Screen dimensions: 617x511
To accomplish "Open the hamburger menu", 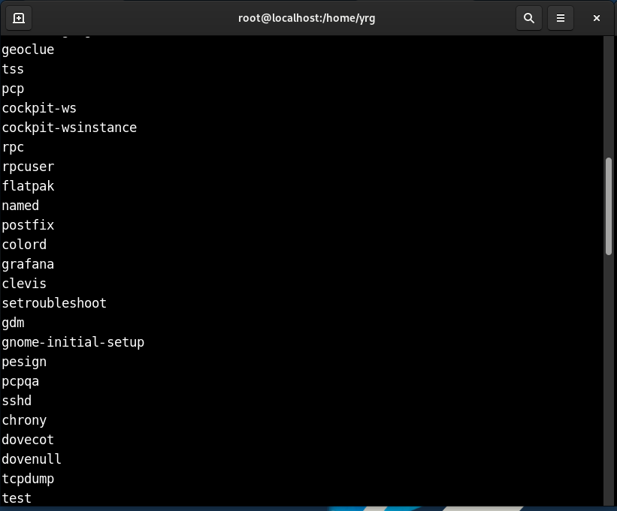I will click(x=561, y=18).
